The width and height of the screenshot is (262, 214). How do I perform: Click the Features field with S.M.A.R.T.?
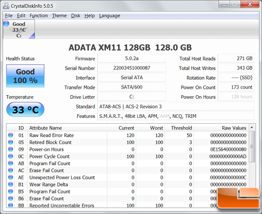(176, 116)
